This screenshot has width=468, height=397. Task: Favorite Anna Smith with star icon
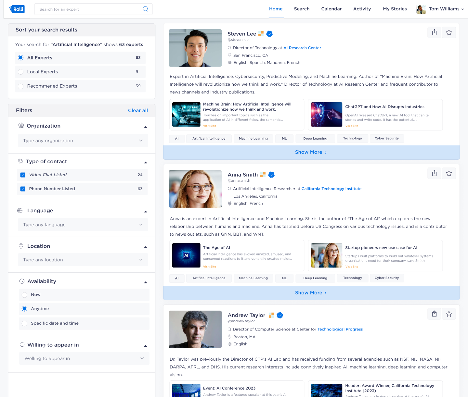point(449,173)
